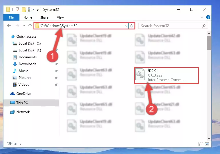Click the ipc.dll gear file icon

pyautogui.click(x=140, y=74)
